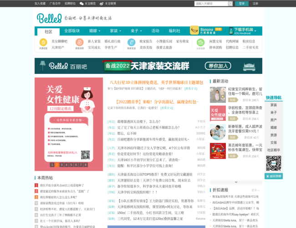Click the sidebar QR code image
This screenshot has height=228, width=296.
click(x=274, y=163)
